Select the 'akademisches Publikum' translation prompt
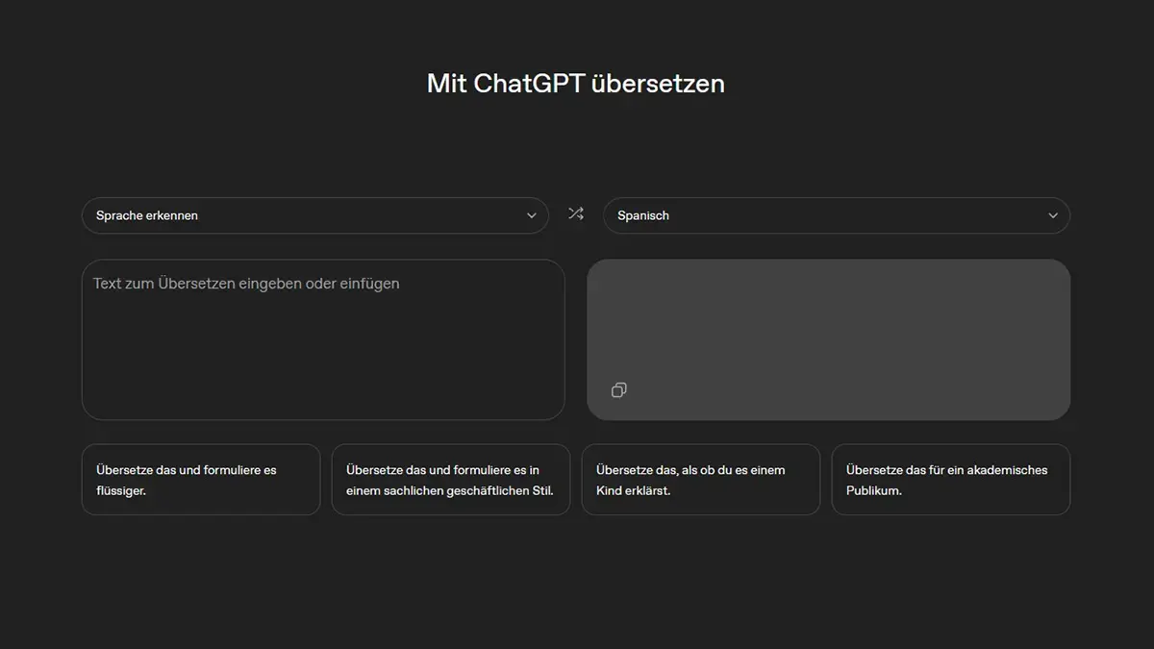Viewport: 1154px width, 649px height. [x=950, y=480]
